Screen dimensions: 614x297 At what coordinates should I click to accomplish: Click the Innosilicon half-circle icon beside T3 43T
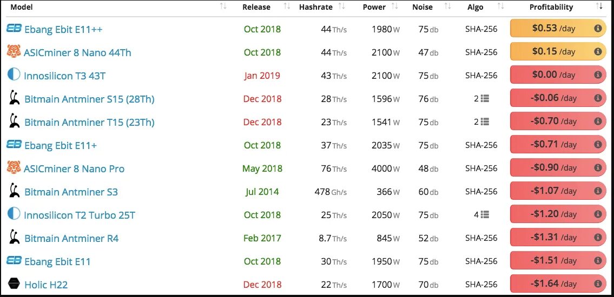pos(14,75)
